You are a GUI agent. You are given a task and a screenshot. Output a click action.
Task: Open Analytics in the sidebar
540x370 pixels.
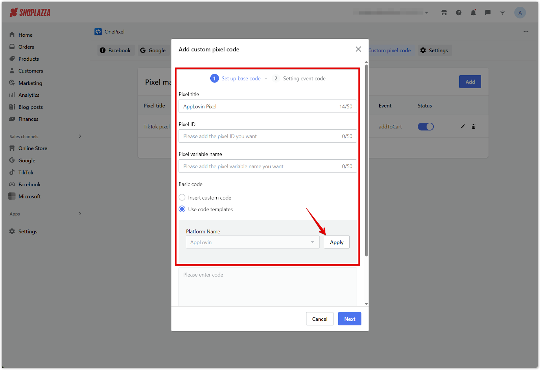[29, 95]
